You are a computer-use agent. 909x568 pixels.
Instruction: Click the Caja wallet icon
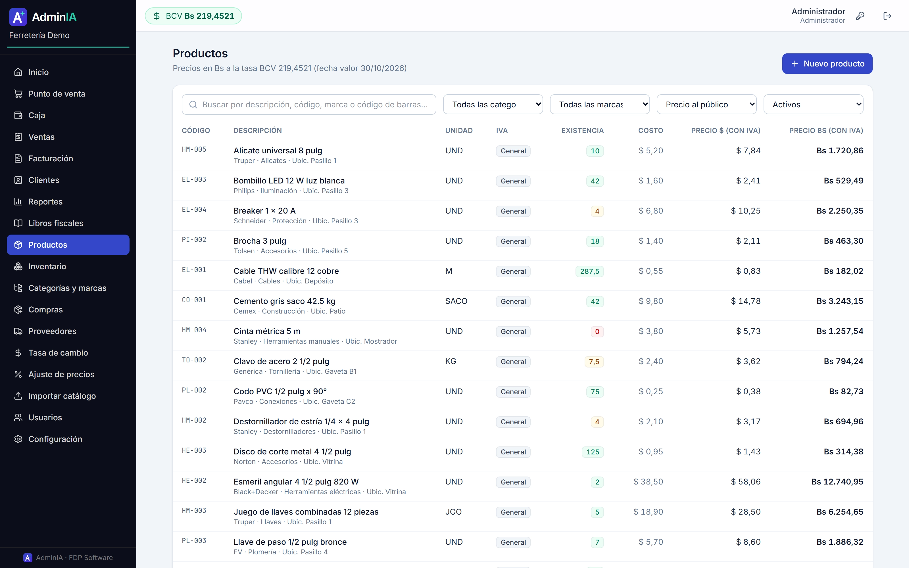(18, 115)
